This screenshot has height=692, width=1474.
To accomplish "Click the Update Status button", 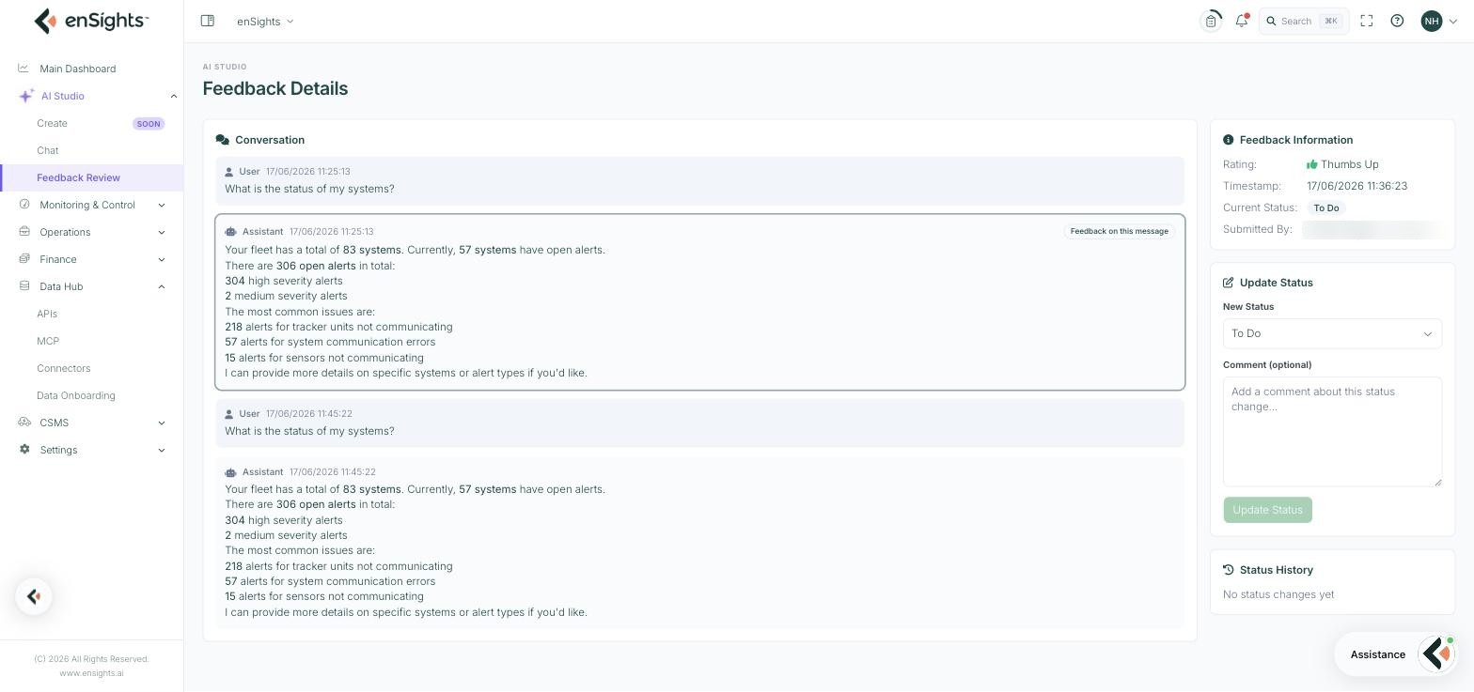I will coord(1267,510).
